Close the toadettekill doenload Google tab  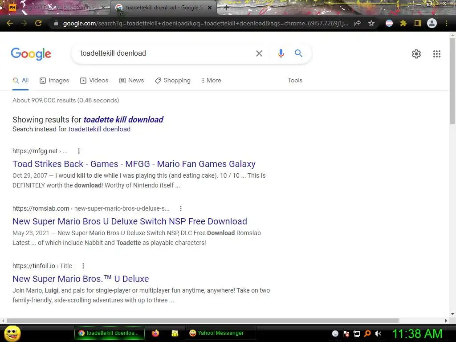tap(210, 8)
